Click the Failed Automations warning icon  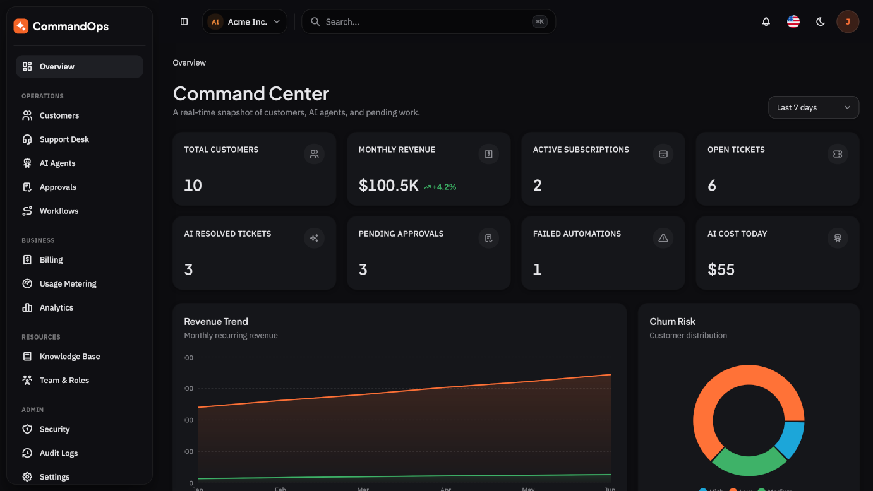click(x=663, y=238)
